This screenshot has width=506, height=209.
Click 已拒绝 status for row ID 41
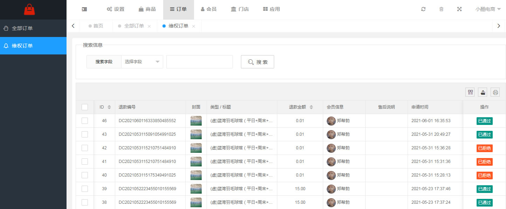pyautogui.click(x=485, y=162)
